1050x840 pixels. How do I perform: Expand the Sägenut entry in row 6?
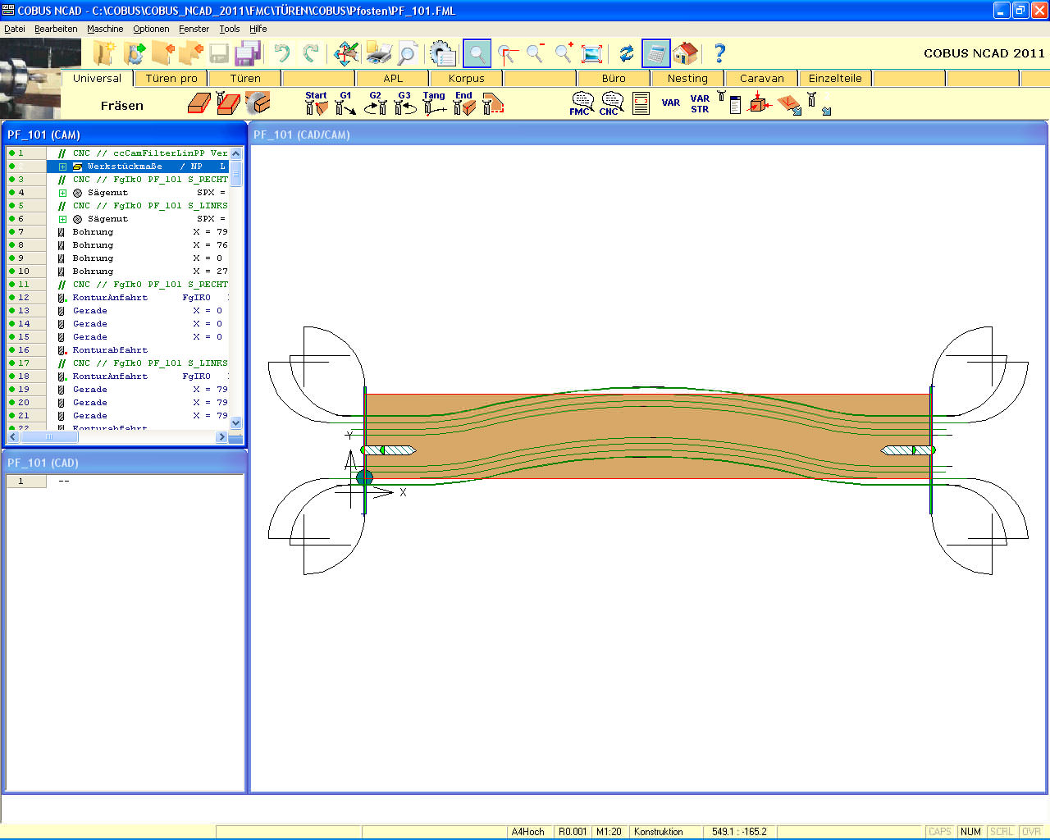[62, 219]
